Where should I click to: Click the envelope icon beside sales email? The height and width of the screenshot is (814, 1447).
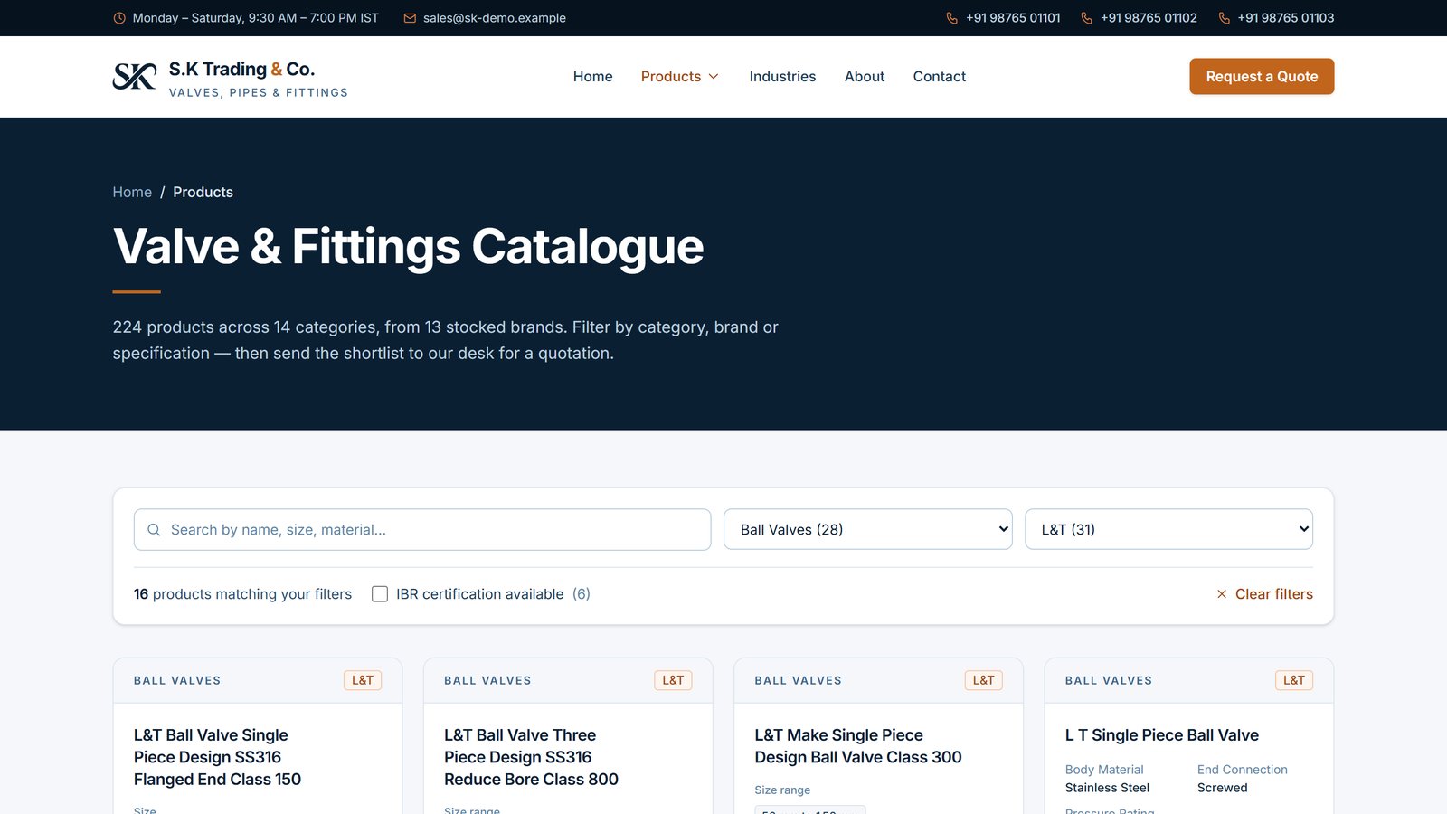point(410,18)
